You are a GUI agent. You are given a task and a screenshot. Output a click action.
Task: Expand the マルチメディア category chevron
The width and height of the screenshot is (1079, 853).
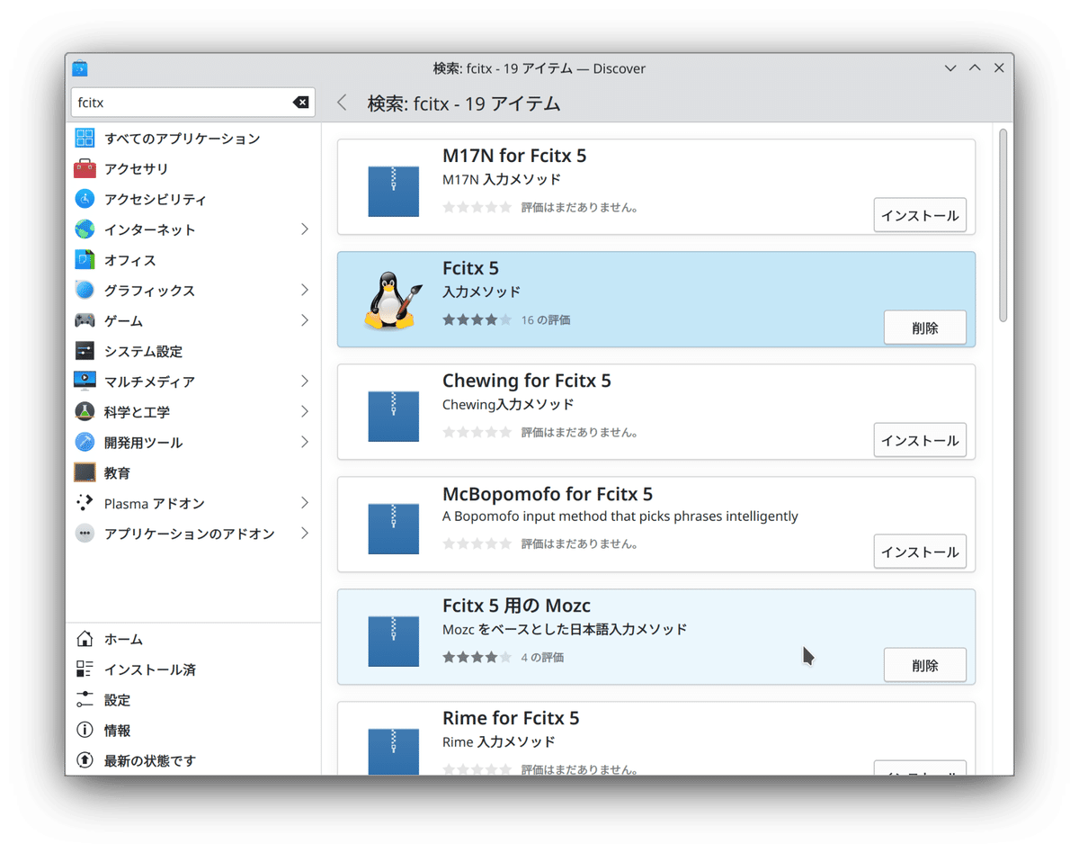coord(305,382)
